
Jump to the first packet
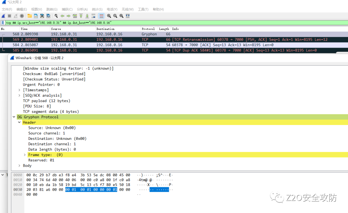81,16
